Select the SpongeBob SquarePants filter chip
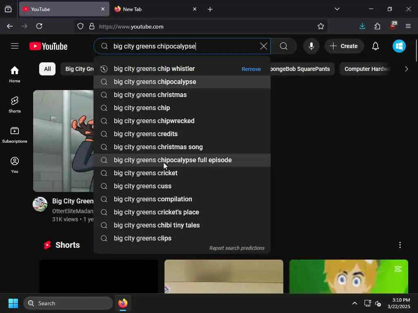 click(x=302, y=69)
